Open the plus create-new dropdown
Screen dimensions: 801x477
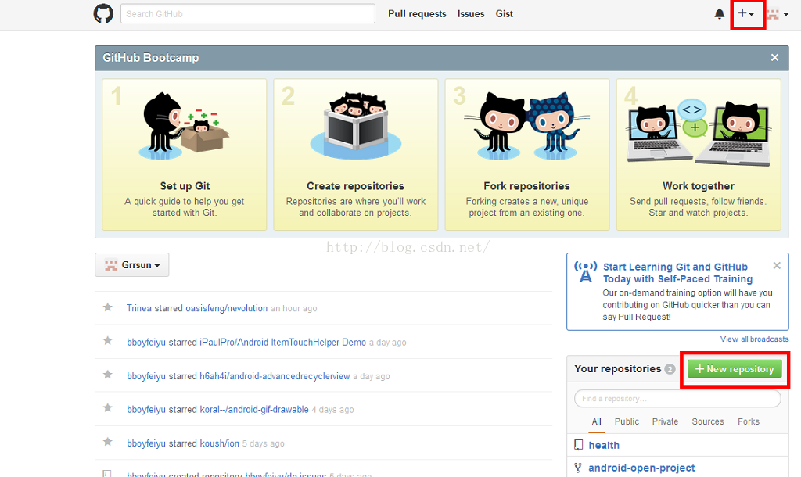[x=746, y=14]
